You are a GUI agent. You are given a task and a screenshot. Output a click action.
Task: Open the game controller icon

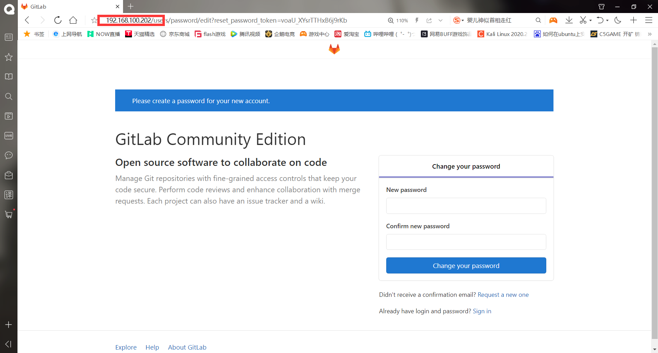pos(553,20)
